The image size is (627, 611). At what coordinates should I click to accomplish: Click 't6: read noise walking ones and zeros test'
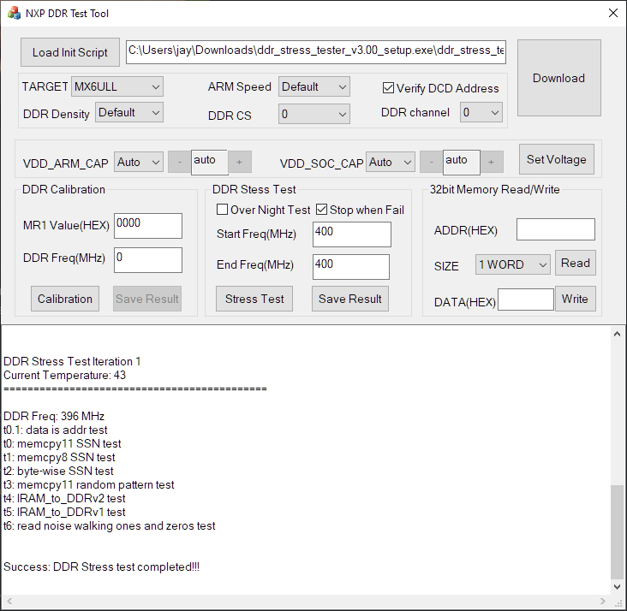110,525
